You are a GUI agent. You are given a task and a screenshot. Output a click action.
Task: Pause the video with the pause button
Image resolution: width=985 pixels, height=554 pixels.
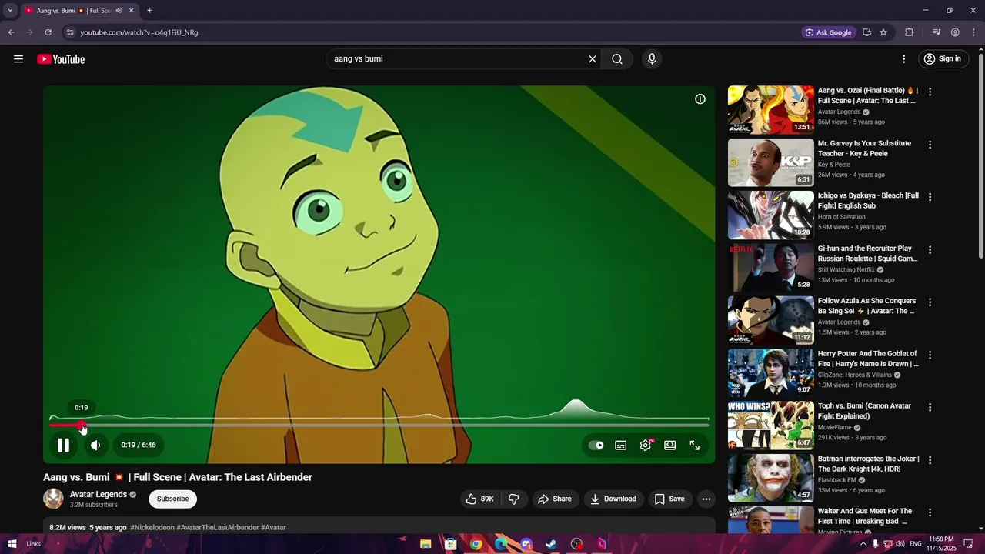(x=63, y=445)
